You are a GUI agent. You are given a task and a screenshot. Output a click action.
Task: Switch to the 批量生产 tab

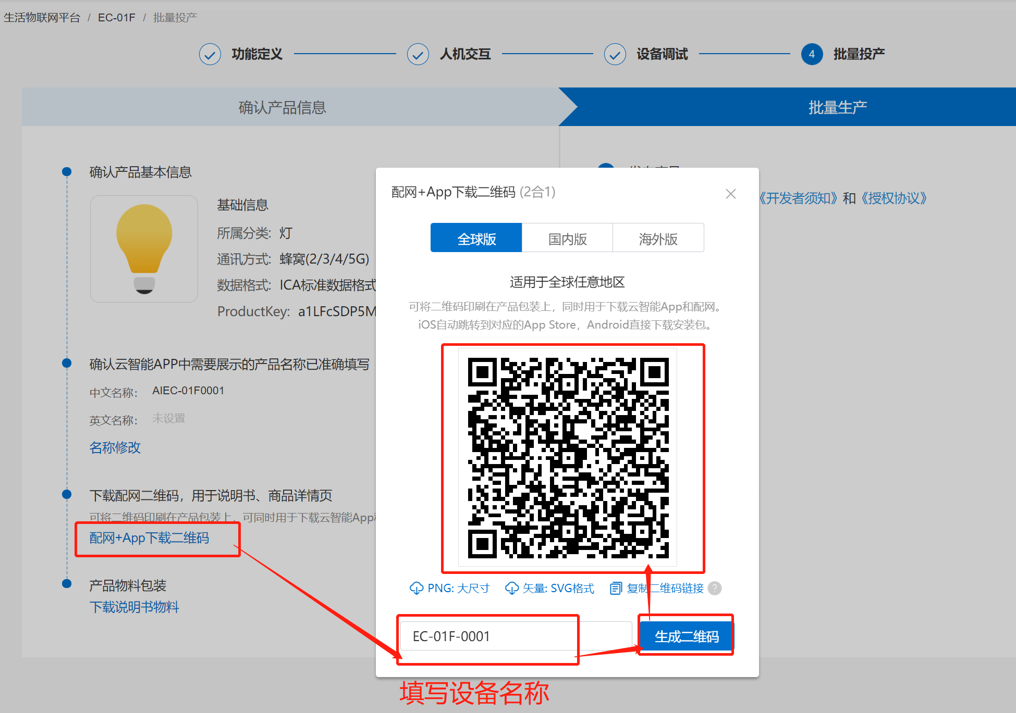837,107
